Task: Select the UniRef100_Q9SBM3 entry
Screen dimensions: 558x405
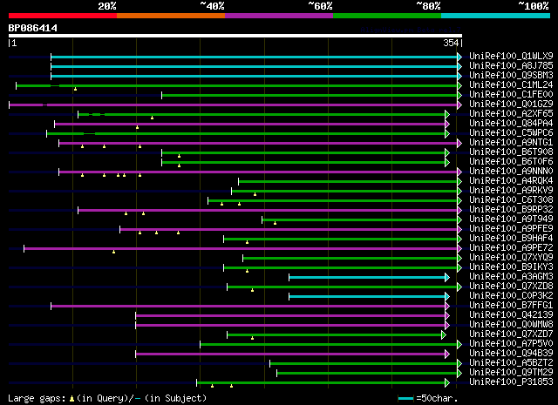Action: tap(511, 76)
